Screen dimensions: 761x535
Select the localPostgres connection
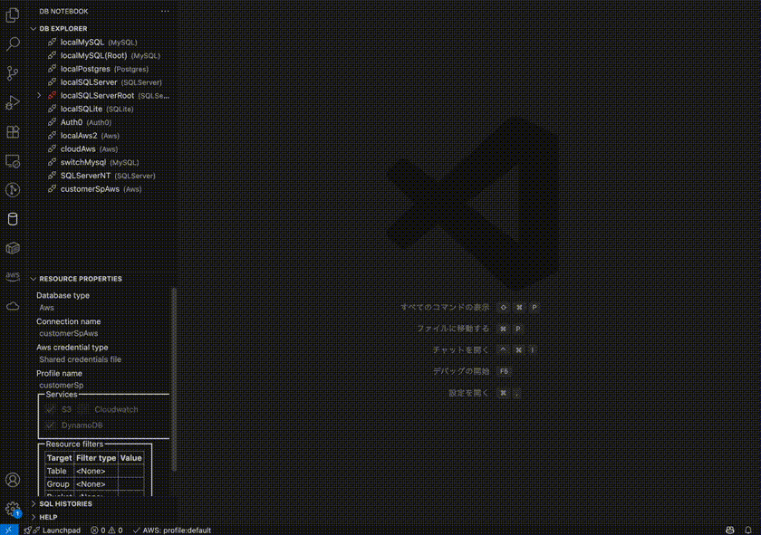coord(101,69)
